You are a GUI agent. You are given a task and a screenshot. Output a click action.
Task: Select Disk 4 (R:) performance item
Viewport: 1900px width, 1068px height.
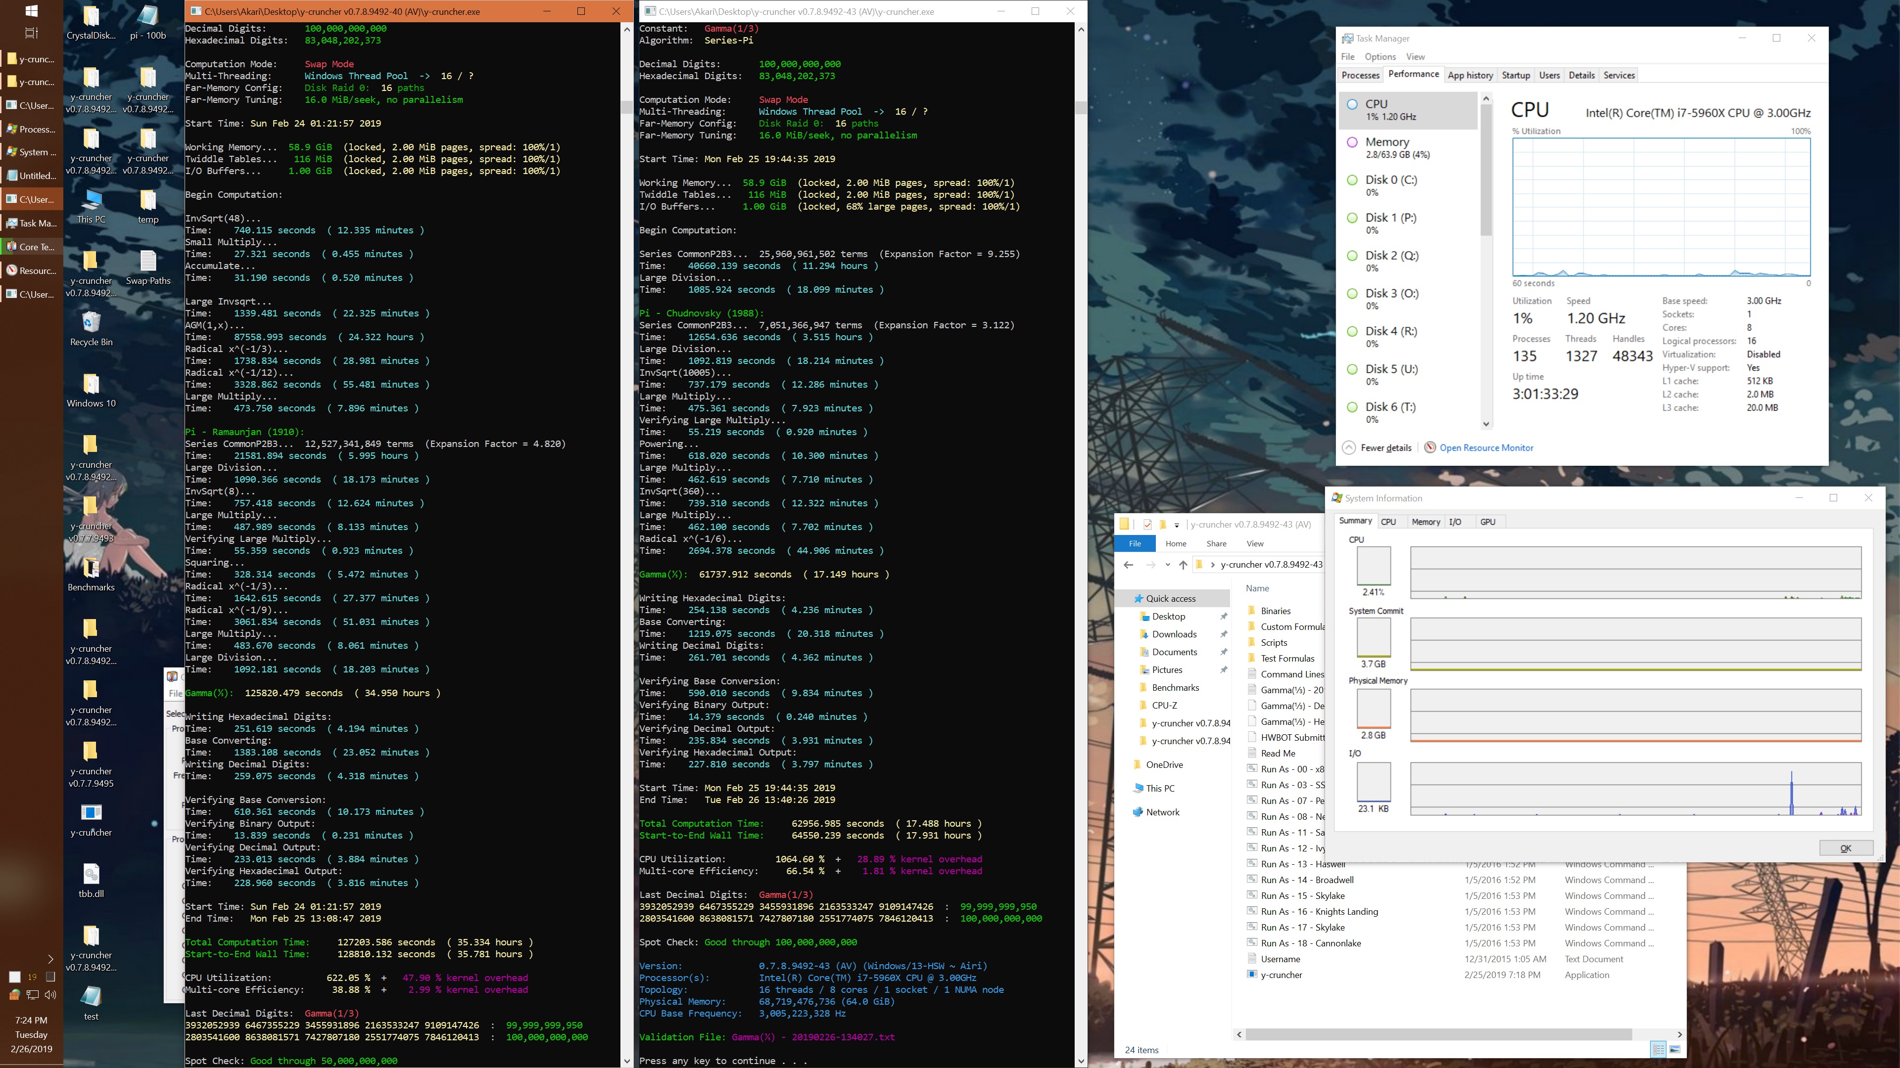click(1390, 337)
